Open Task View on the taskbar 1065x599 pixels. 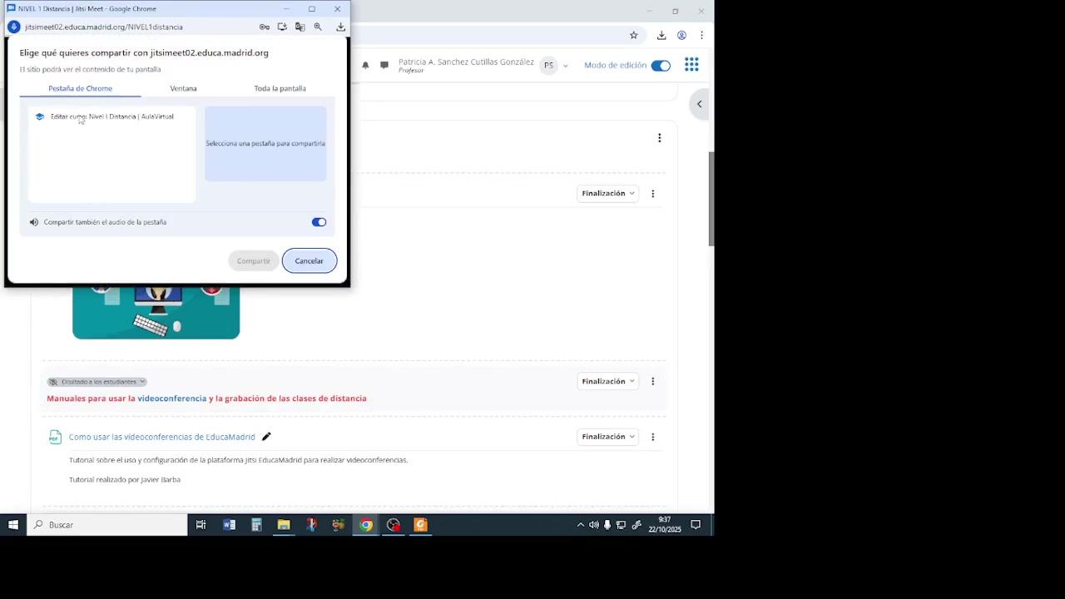[201, 525]
